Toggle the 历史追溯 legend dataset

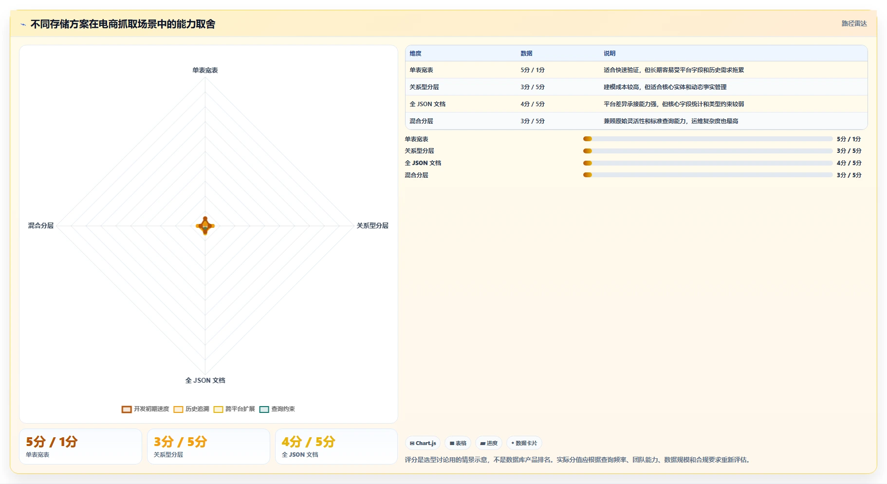click(191, 409)
